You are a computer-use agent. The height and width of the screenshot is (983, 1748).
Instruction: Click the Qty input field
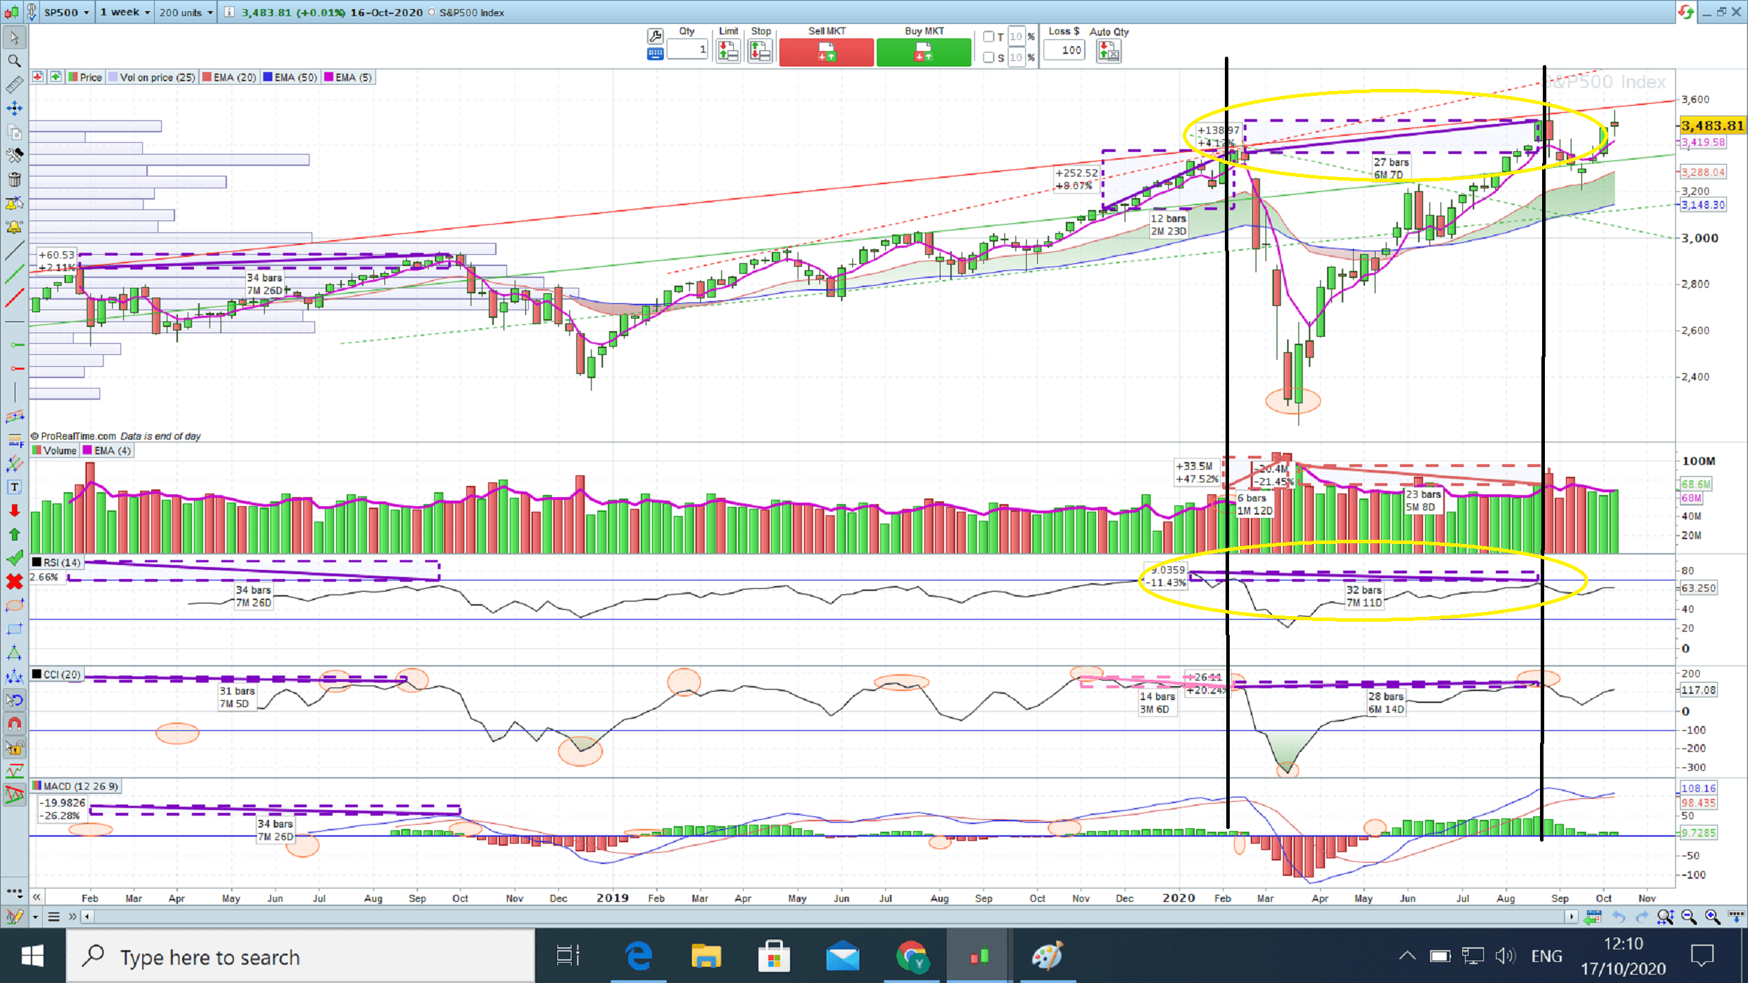(687, 49)
